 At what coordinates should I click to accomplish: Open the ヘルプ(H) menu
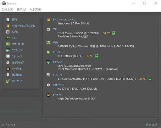[x=35, y=9]
